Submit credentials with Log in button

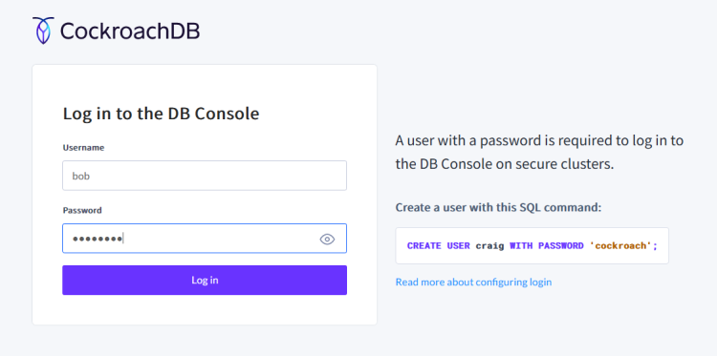(205, 281)
